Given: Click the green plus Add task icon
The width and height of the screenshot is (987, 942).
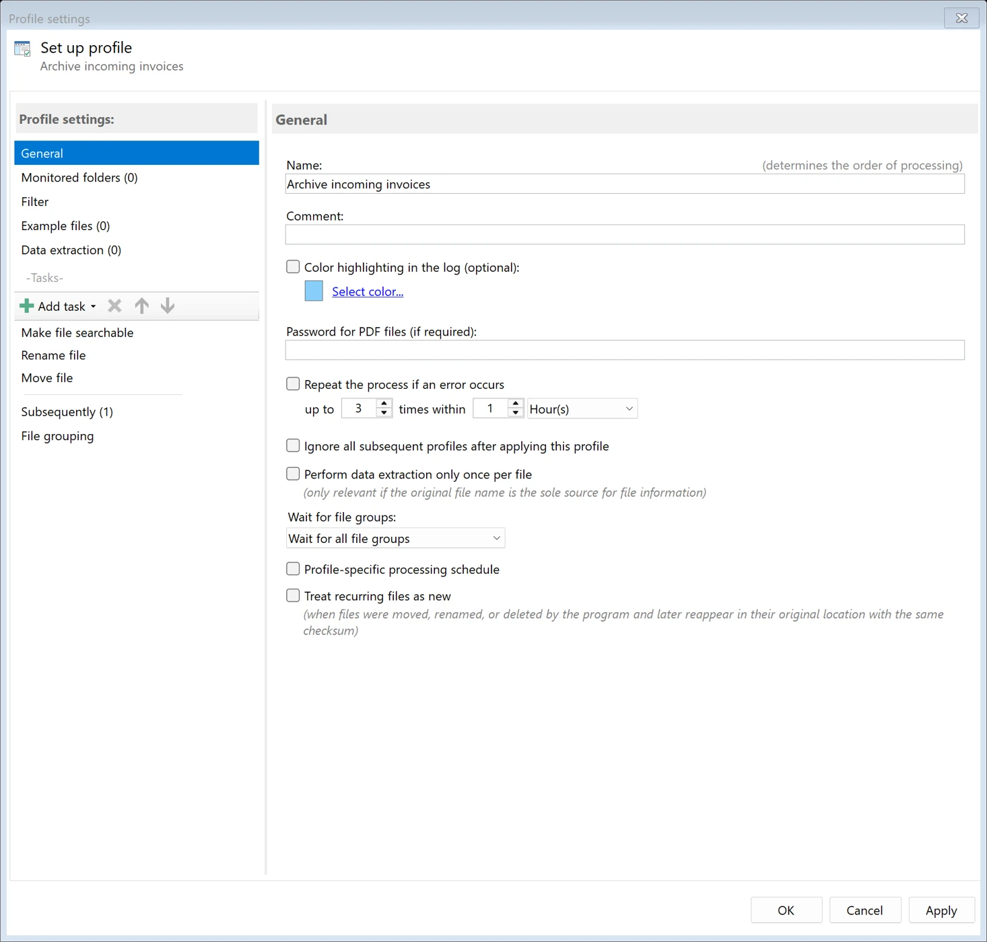Looking at the screenshot, I should [x=27, y=306].
